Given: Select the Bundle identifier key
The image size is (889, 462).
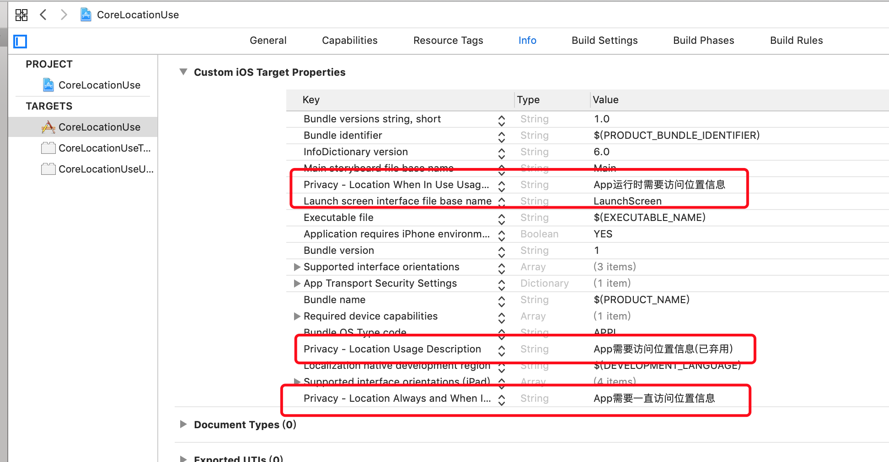Looking at the screenshot, I should coord(343,135).
